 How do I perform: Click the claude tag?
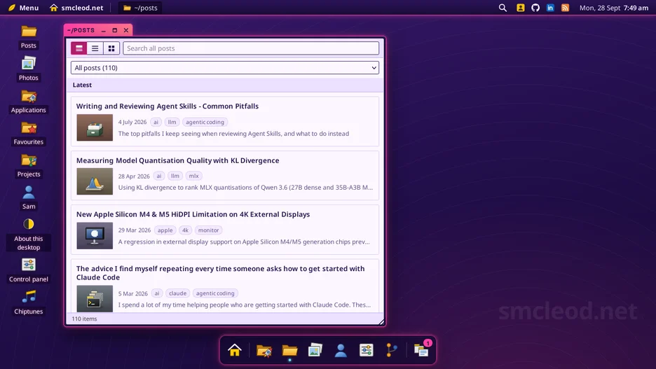pos(178,293)
